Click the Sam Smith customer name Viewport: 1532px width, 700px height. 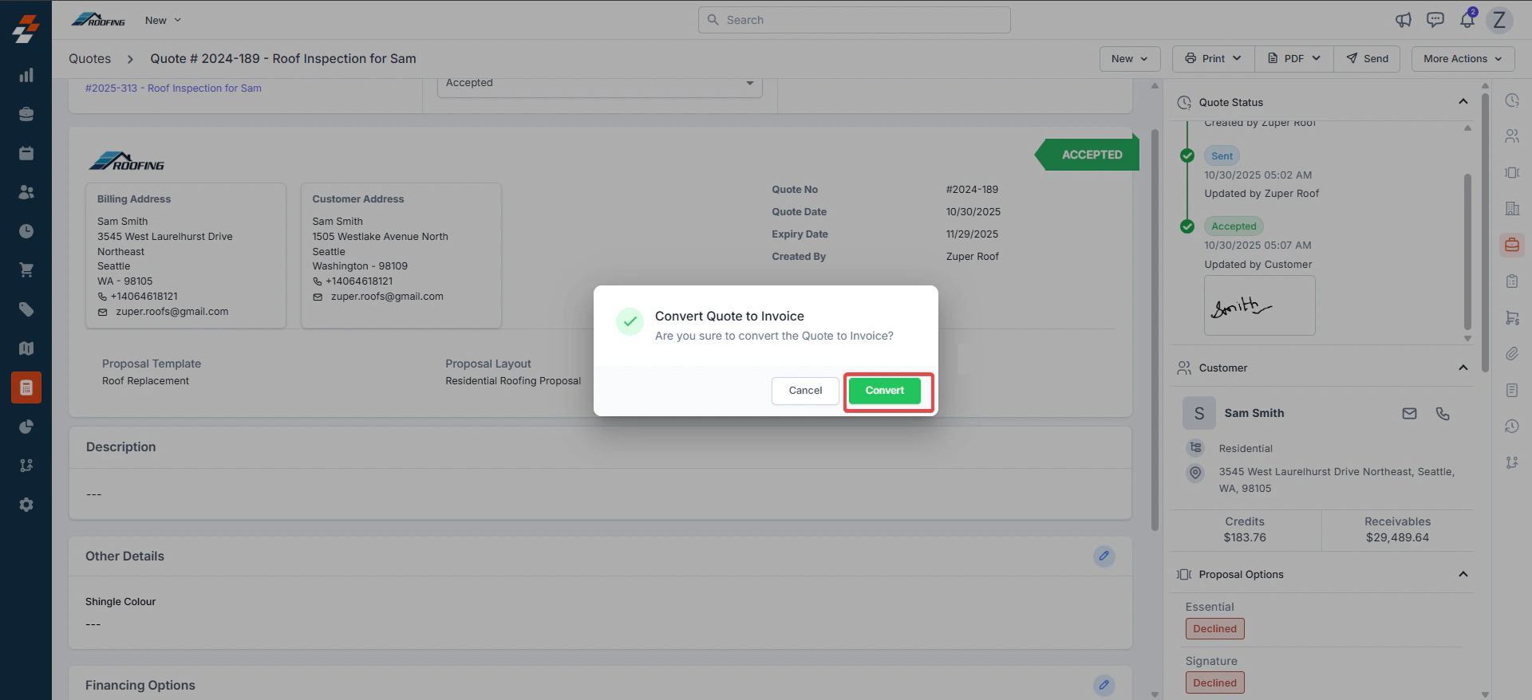pyautogui.click(x=1254, y=413)
